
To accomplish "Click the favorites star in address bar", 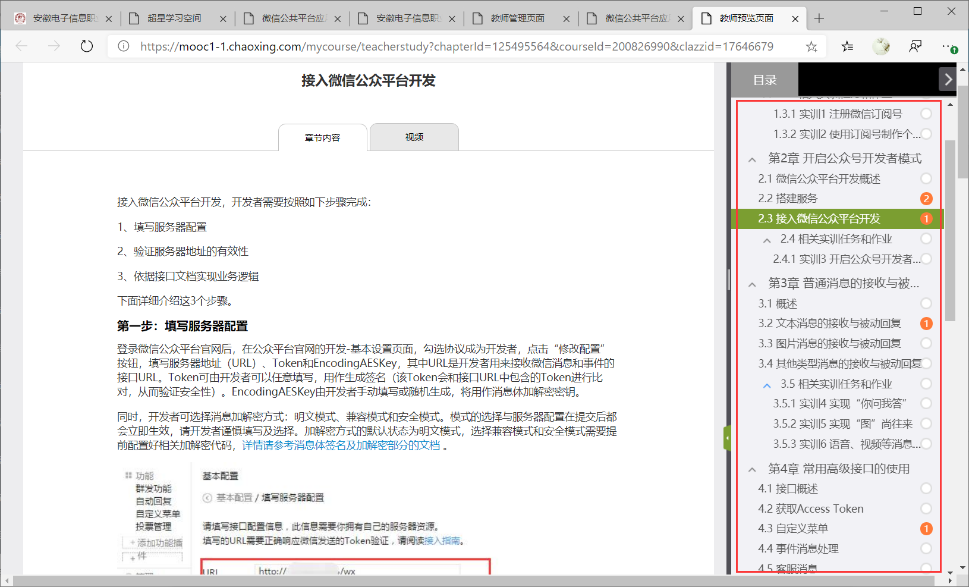I will pos(811,46).
